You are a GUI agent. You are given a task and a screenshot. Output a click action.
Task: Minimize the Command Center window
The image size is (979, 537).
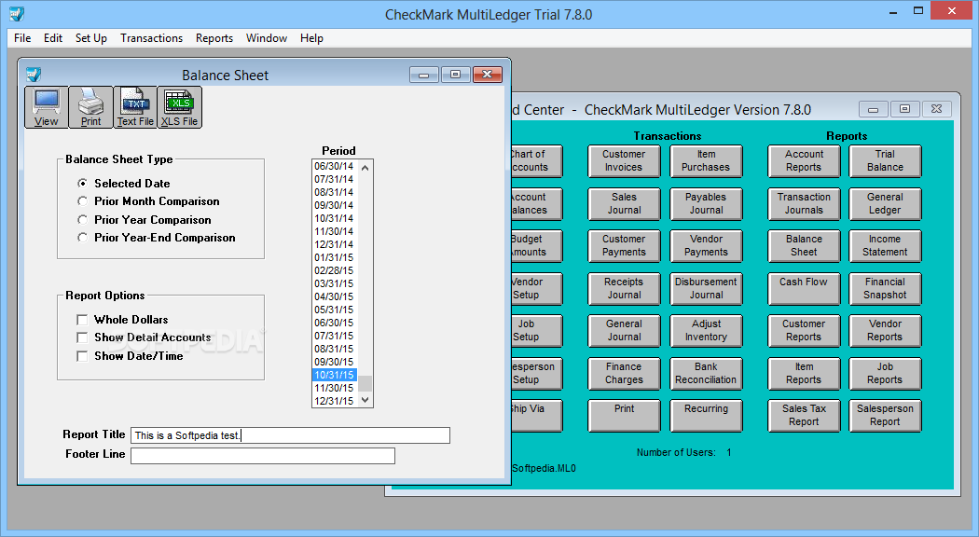point(874,109)
